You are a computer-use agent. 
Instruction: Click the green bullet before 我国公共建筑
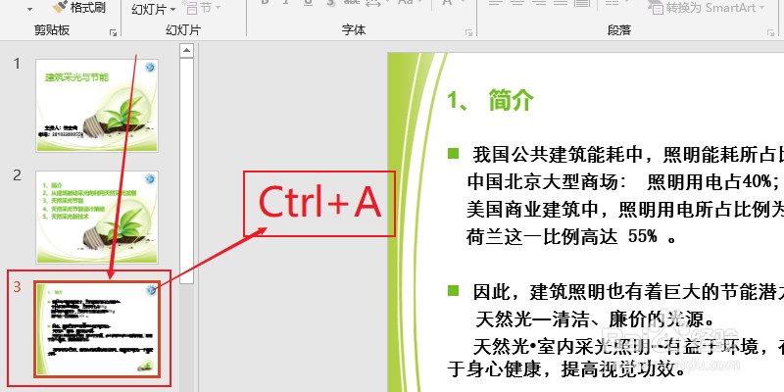click(x=453, y=153)
